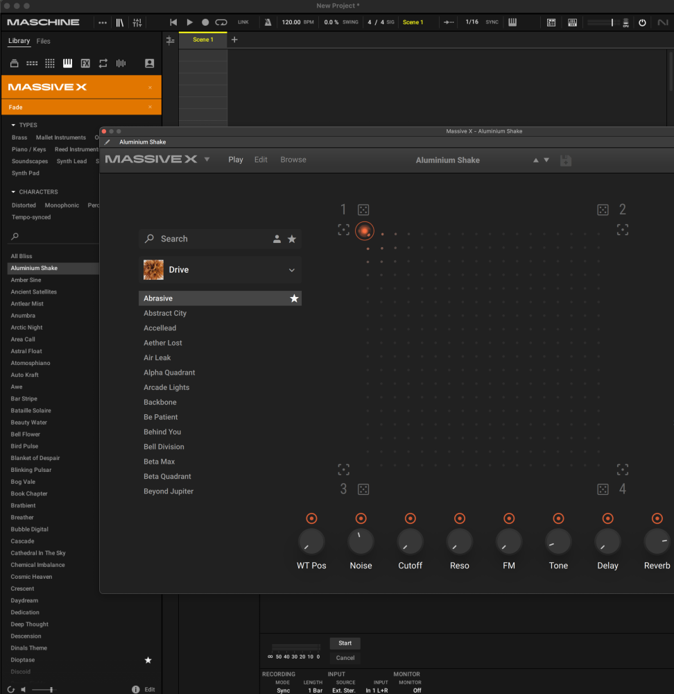Randomize corner 1 with dice icon

[x=363, y=210]
